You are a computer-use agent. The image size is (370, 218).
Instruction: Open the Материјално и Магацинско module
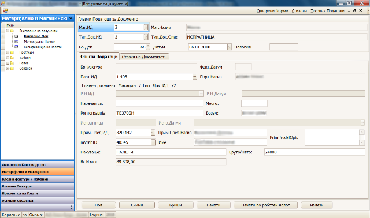coord(37,172)
